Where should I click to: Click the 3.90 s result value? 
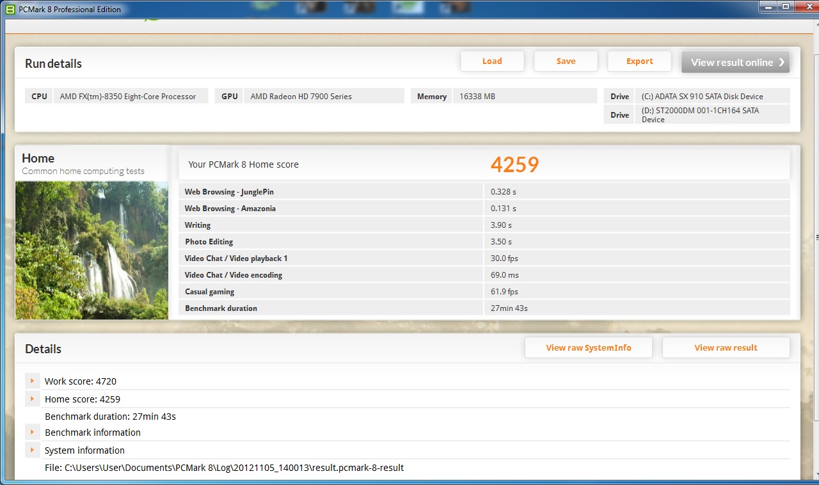pos(501,225)
